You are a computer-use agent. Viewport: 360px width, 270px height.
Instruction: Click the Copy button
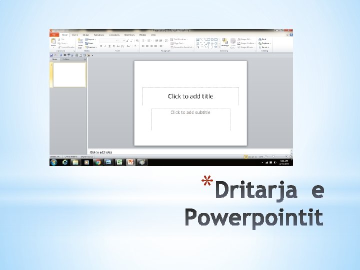click(x=62, y=43)
